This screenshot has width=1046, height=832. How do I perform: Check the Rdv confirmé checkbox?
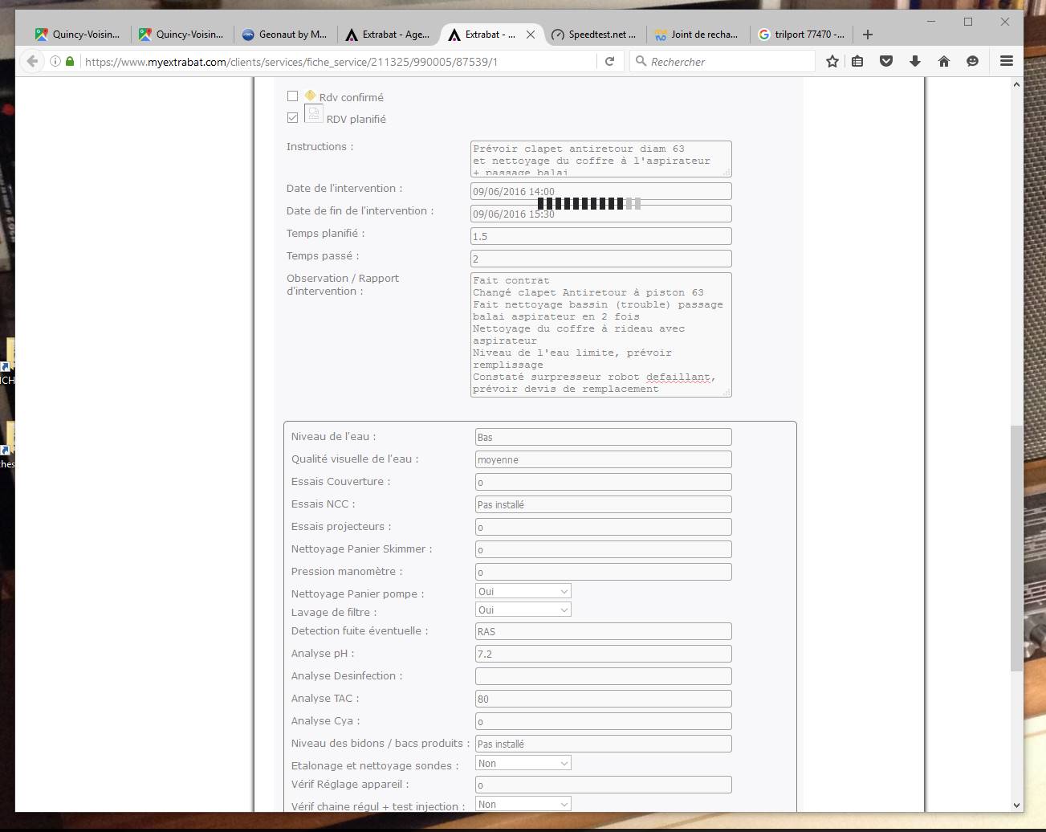pos(293,96)
